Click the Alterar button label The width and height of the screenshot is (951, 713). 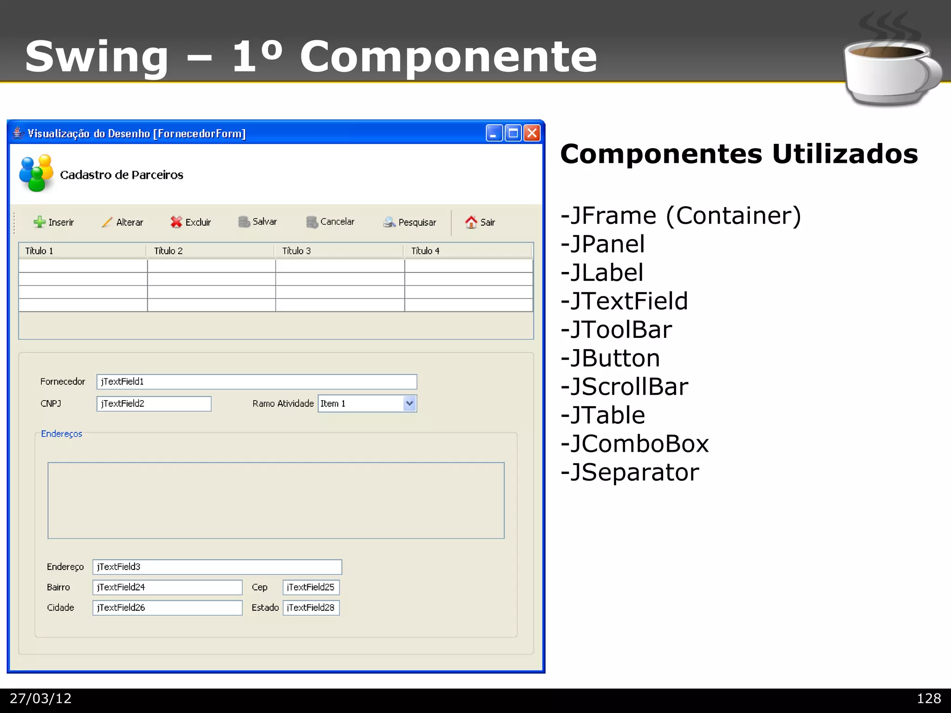click(x=130, y=222)
